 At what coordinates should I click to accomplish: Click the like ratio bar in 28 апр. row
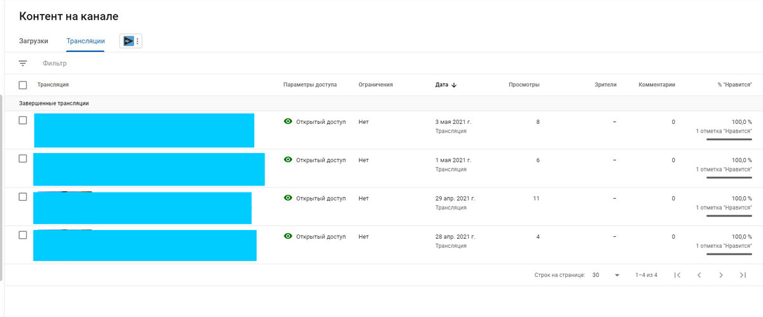point(729,254)
